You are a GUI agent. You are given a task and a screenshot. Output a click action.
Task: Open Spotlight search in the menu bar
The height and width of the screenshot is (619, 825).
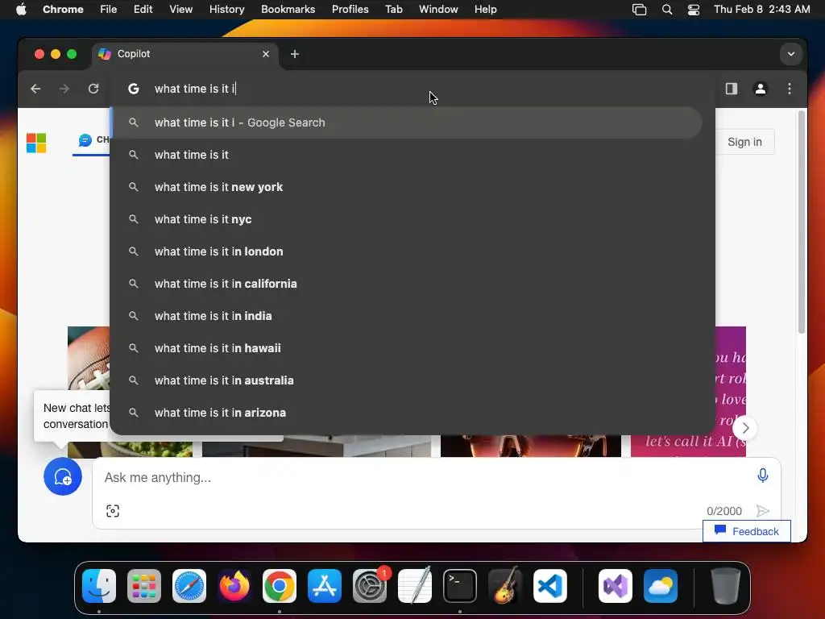tap(666, 10)
